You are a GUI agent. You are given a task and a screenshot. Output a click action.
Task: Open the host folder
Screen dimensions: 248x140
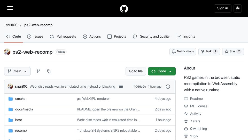(x=19, y=120)
